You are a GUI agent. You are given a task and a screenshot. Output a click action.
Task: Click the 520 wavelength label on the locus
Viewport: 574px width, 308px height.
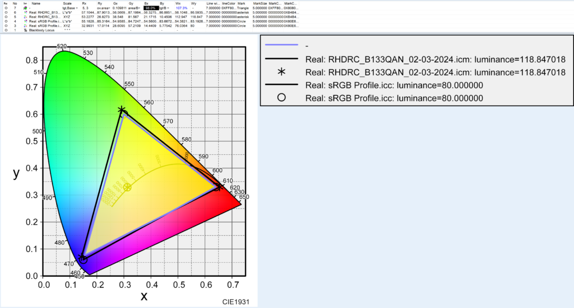click(x=62, y=46)
